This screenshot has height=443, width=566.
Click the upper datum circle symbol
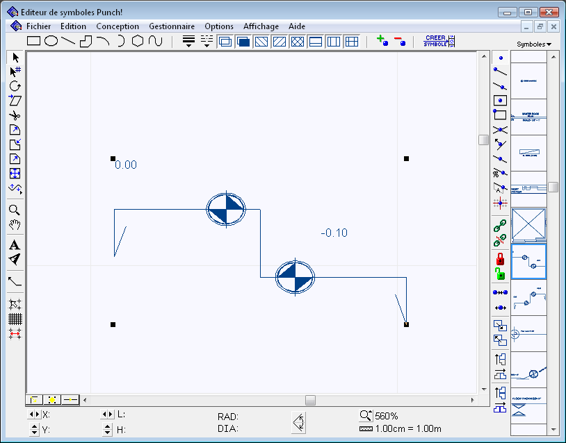point(226,209)
